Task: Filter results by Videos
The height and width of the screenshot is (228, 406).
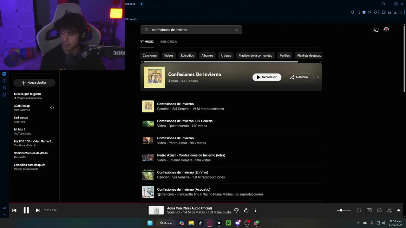Action: (x=169, y=55)
